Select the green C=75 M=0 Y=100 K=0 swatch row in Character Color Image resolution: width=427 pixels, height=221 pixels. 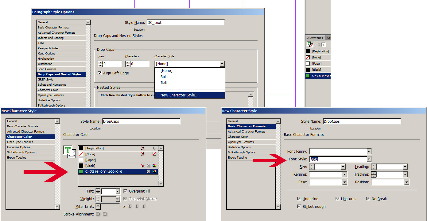(x=118, y=171)
